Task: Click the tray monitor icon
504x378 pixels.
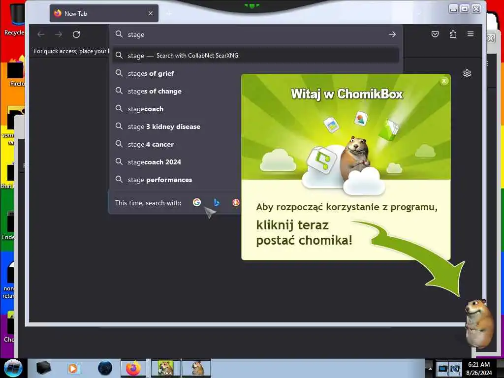Action: click(443, 368)
